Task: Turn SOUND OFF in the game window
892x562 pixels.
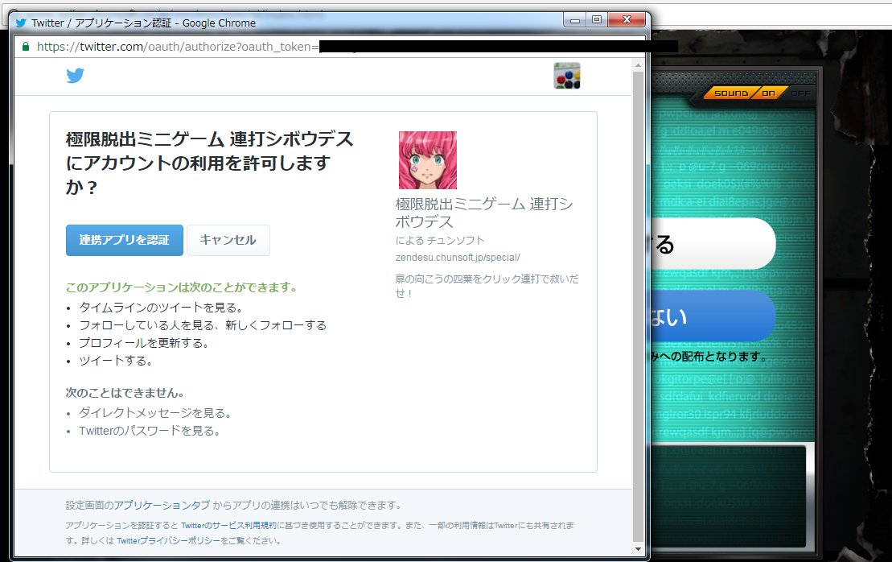Action: [x=800, y=93]
